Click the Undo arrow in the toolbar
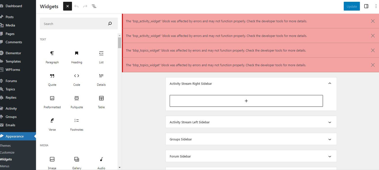The image size is (379, 170). [x=76, y=6]
